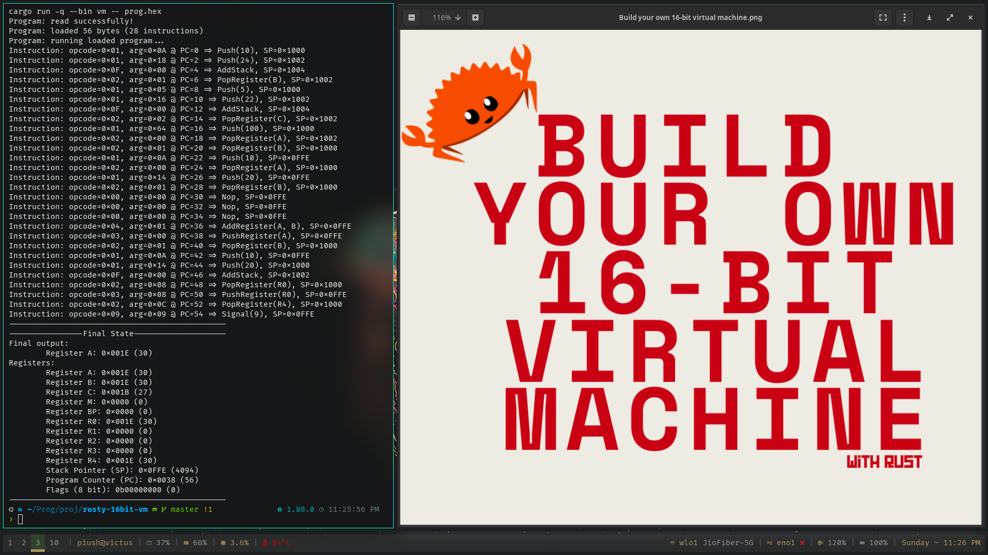This screenshot has height=555, width=988.
Task: Click the image title 'Build your own 16-bit virtual machine.png'
Action: coord(690,17)
